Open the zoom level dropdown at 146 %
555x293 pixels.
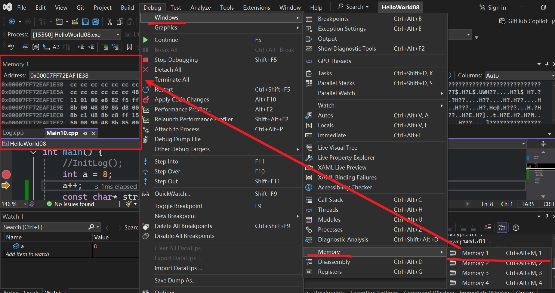click(25, 204)
